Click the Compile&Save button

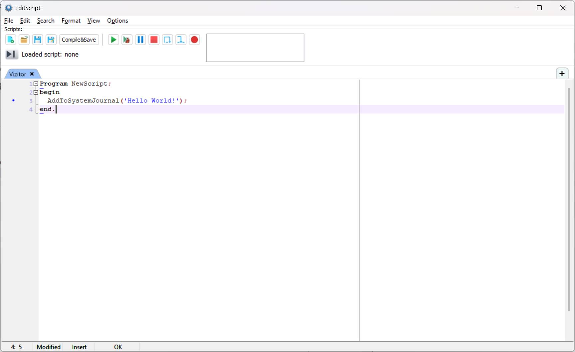click(x=79, y=40)
